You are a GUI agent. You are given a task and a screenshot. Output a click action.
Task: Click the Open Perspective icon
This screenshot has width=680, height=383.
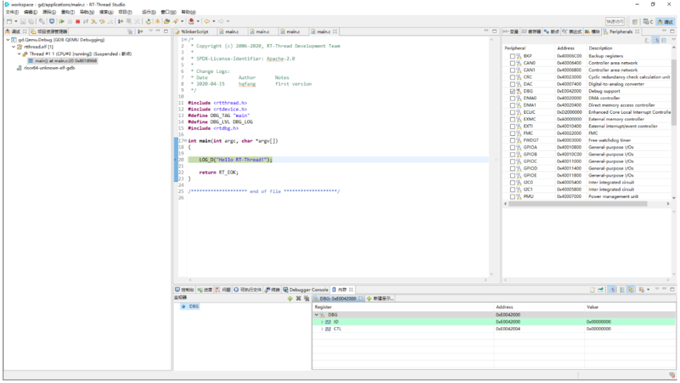pos(635,21)
